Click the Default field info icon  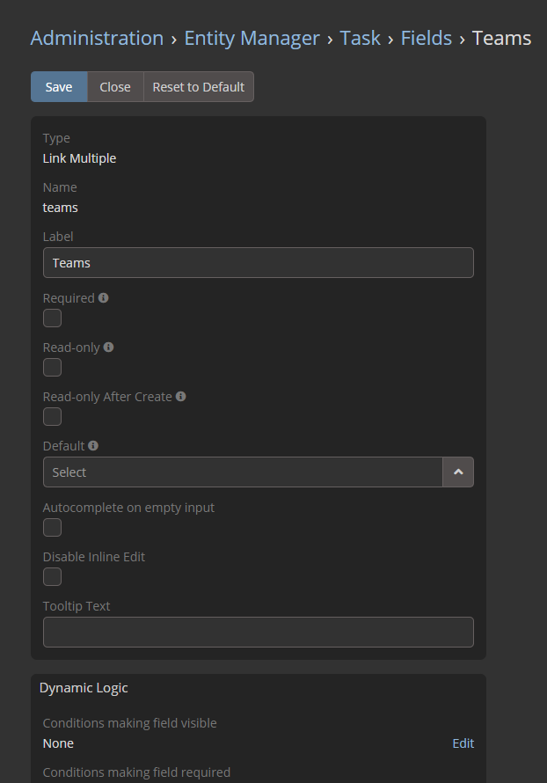tap(93, 445)
